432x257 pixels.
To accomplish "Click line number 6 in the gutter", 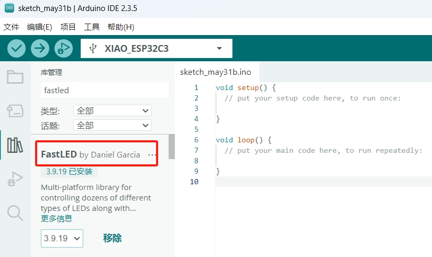I will tap(196, 140).
